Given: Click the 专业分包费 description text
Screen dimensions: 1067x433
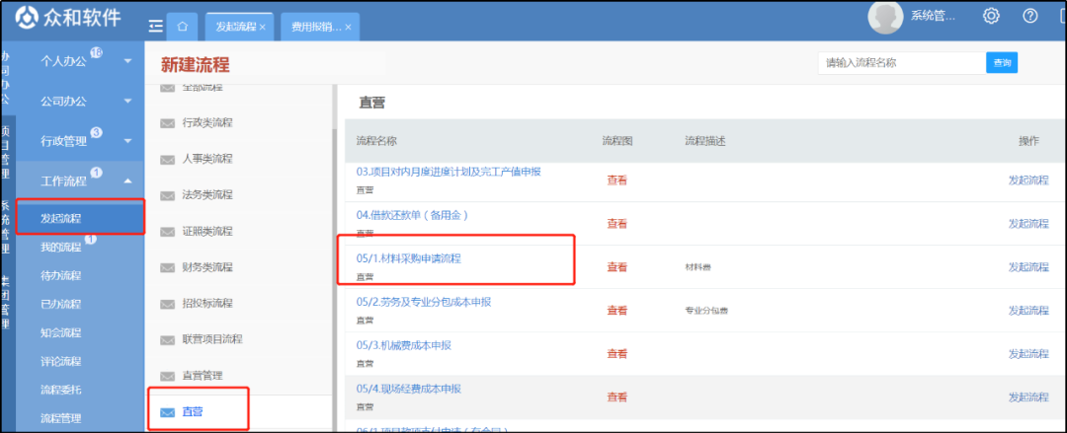Looking at the screenshot, I should coord(706,311).
